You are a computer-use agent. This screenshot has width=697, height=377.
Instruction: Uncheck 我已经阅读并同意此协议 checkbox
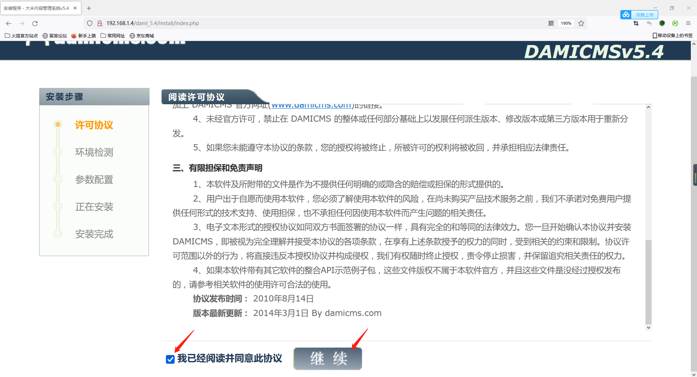click(170, 359)
